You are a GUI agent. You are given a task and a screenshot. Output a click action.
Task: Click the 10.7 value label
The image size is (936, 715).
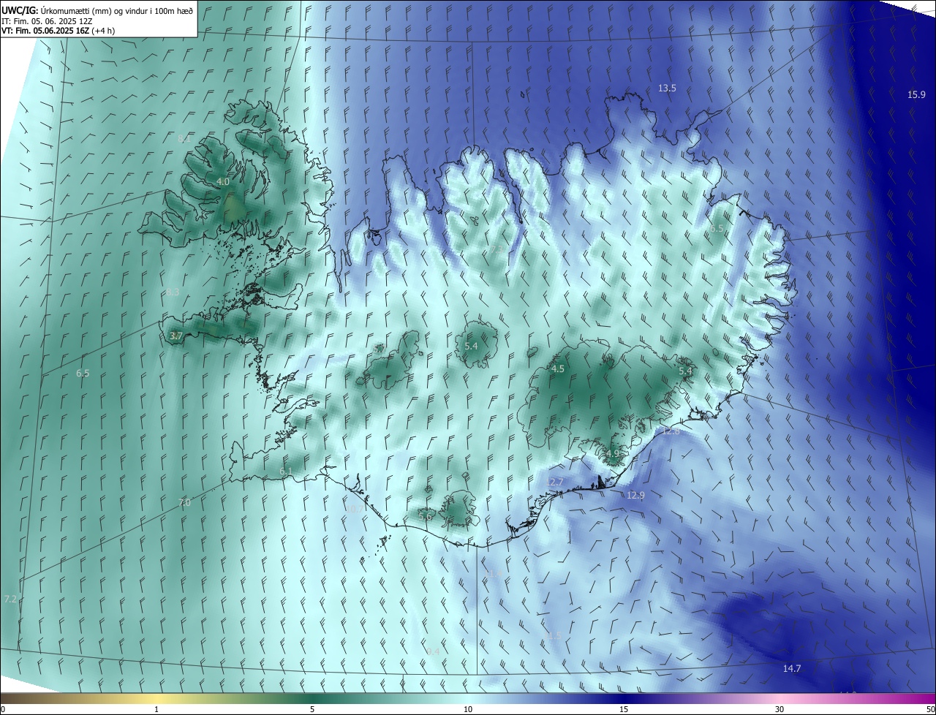[353, 508]
